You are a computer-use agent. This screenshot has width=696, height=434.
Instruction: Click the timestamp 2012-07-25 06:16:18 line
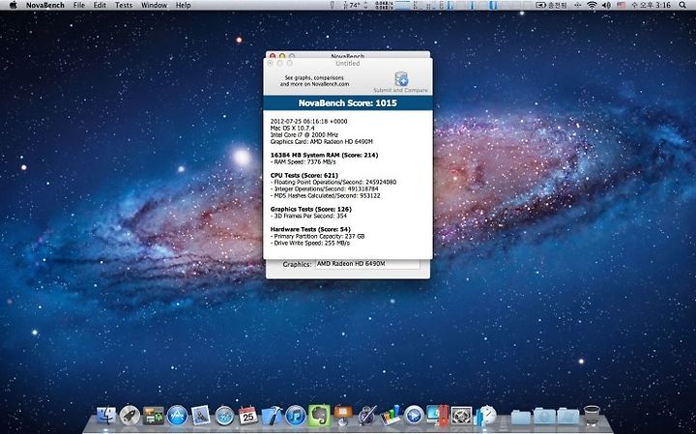[x=309, y=121]
